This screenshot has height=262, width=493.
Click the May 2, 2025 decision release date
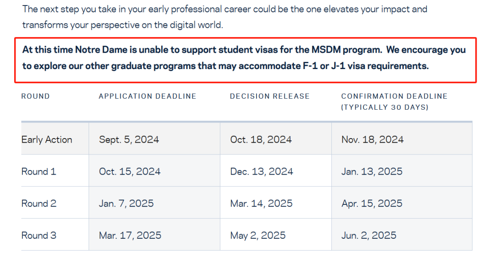(258, 235)
